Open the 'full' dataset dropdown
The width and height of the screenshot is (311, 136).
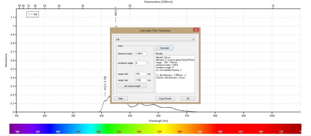point(155,39)
